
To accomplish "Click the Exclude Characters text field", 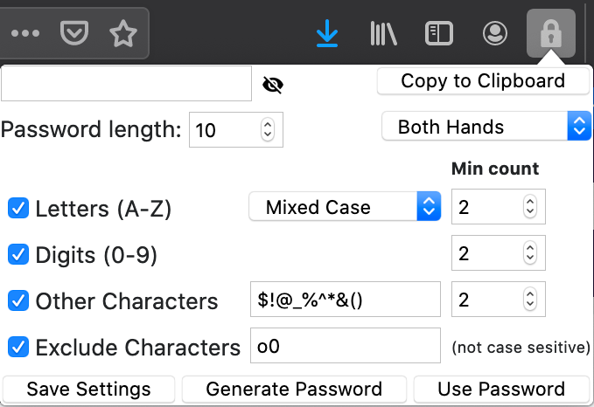I will [x=345, y=346].
